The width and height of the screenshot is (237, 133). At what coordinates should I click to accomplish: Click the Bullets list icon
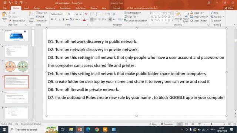pos(91,14)
